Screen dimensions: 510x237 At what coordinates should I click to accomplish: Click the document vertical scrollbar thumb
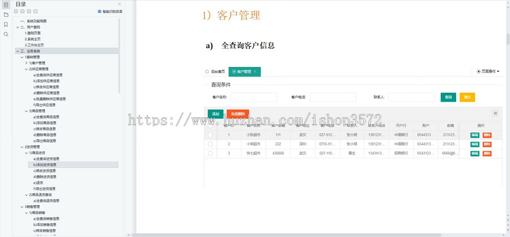[x=508, y=39]
